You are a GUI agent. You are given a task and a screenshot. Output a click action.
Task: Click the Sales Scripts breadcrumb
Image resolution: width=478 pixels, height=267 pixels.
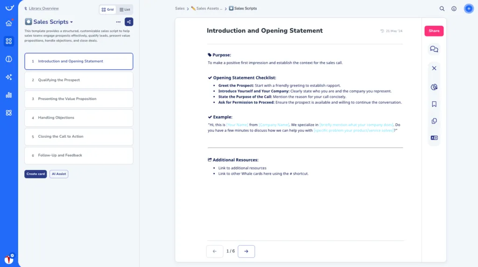243,8
